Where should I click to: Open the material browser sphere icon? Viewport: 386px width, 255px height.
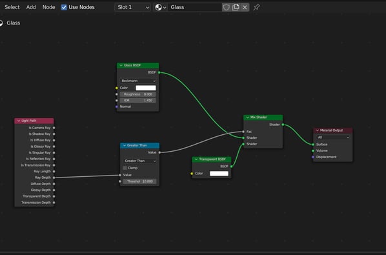pyautogui.click(x=160, y=7)
